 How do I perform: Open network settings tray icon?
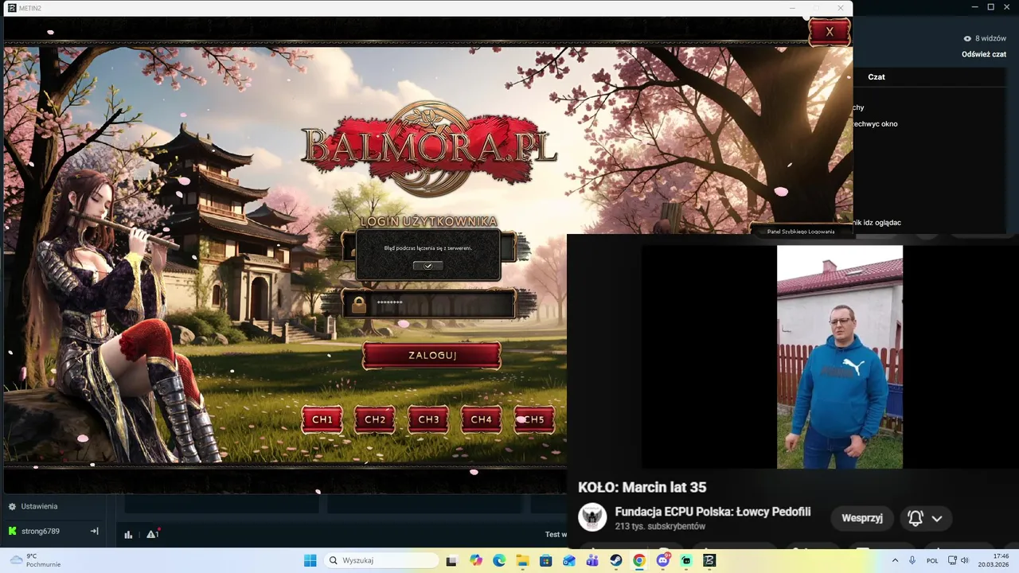pos(952,560)
